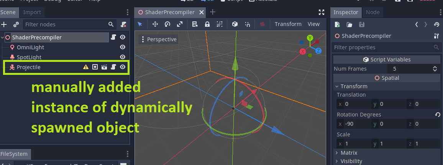Click the Filter properties search field
This screenshot has height=165, width=443.
(x=386, y=47)
